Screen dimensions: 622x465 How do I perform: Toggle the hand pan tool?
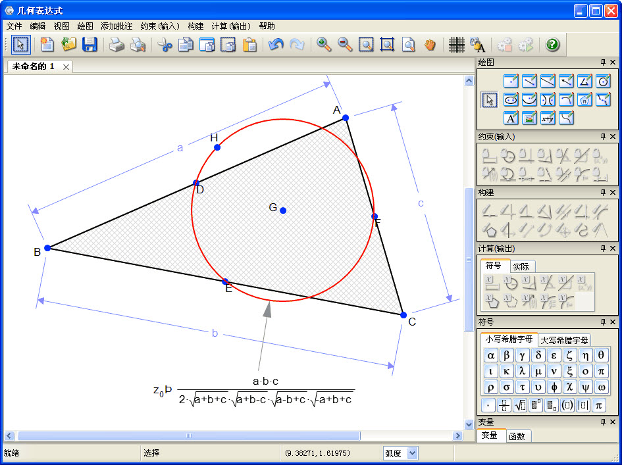[430, 45]
